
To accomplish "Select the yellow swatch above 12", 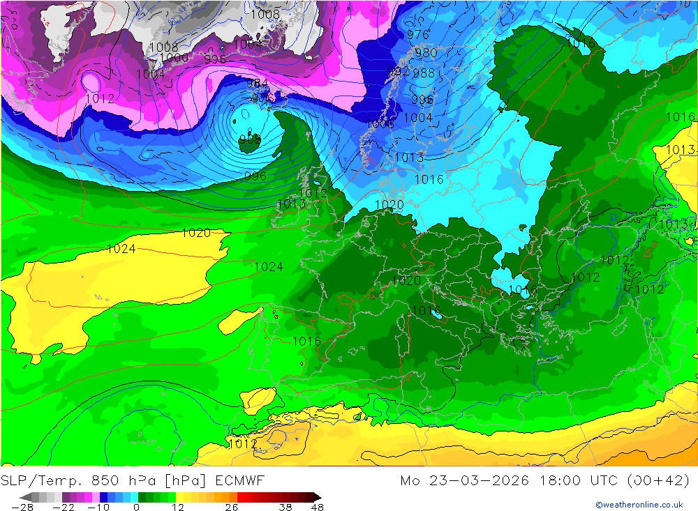I will [x=180, y=497].
